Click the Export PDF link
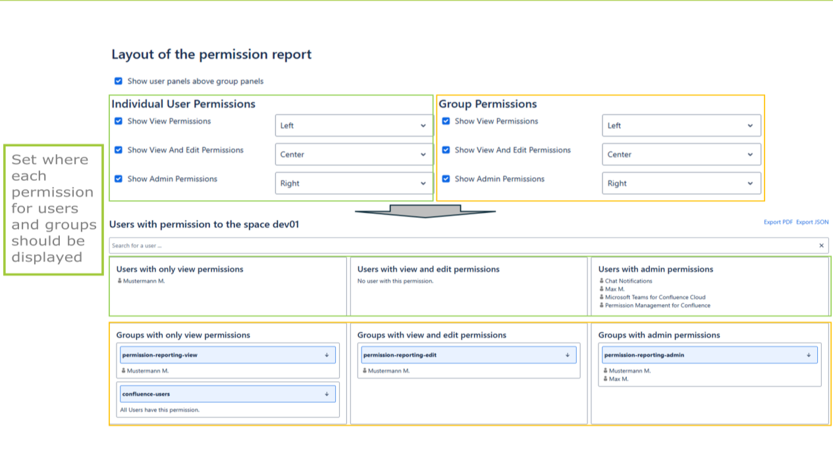The width and height of the screenshot is (833, 474). pos(778,223)
